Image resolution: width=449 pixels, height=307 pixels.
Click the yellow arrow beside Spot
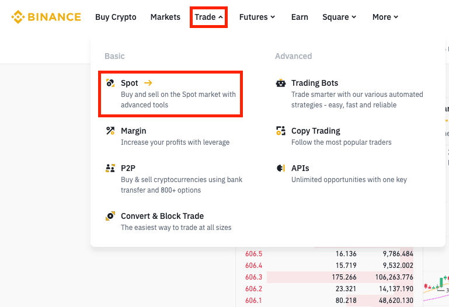pos(148,83)
